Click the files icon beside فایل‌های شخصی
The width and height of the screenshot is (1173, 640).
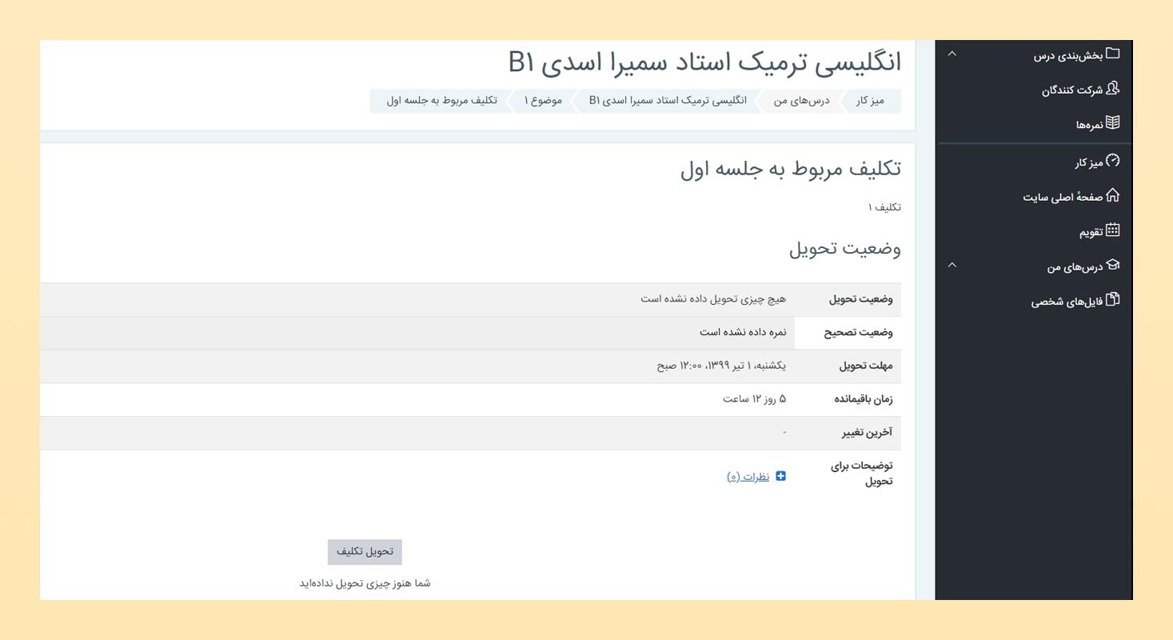click(1112, 300)
